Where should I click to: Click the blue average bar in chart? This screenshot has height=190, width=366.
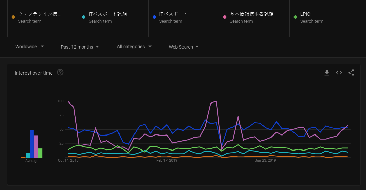32,144
